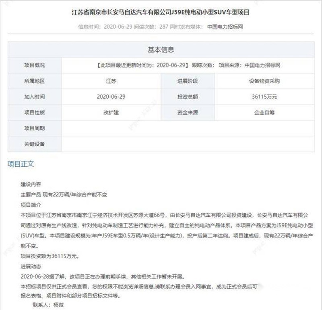Click the 投资总额 label cell
Image resolution: width=322 pixels, height=310 pixels.
click(188, 97)
